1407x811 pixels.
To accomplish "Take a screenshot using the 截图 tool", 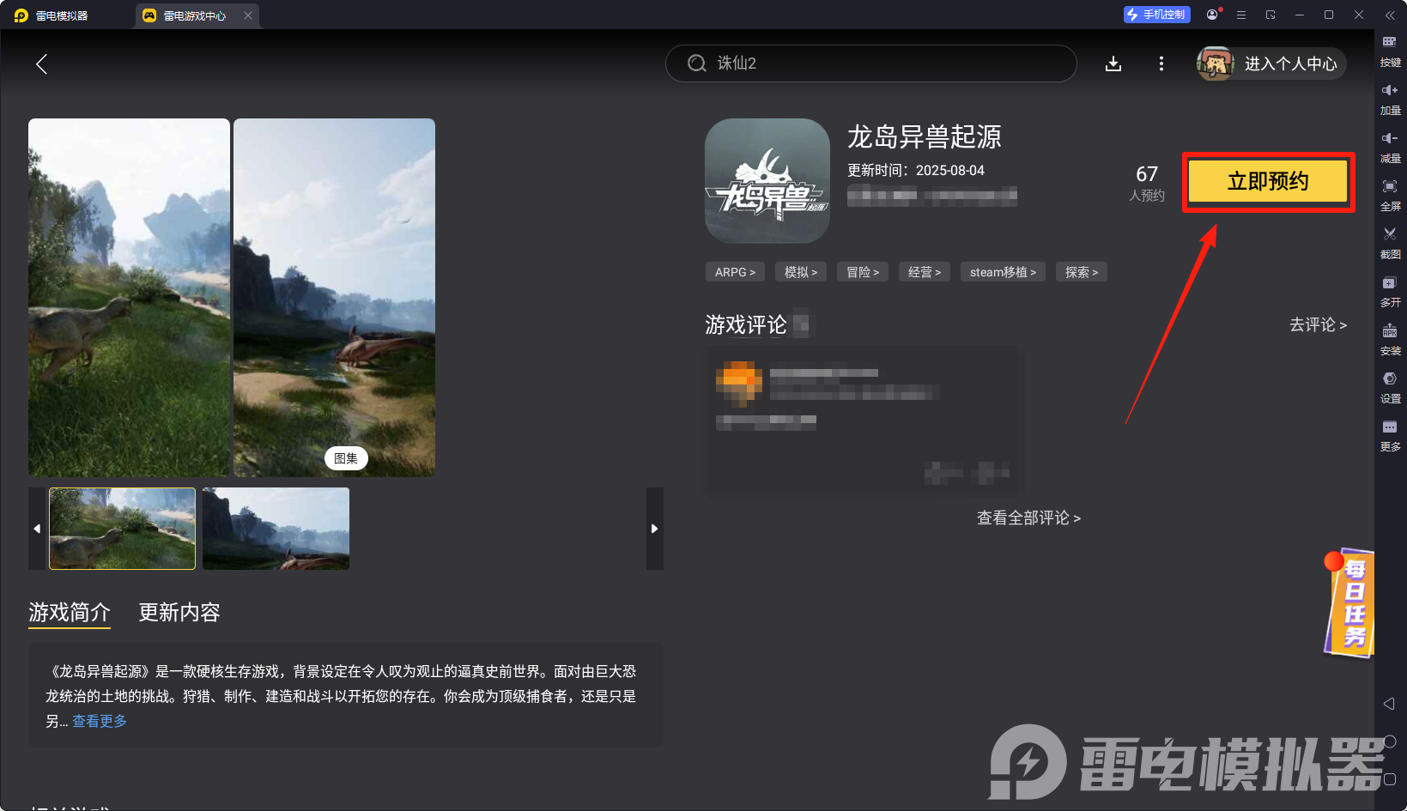I will [1391, 243].
